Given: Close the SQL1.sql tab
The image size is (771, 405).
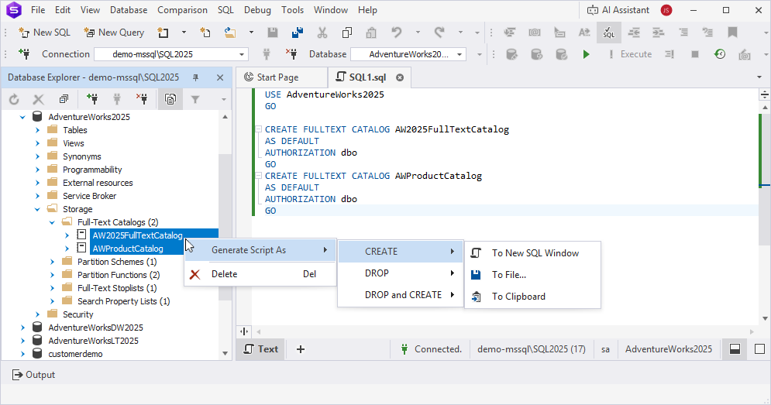Looking at the screenshot, I should 400,77.
